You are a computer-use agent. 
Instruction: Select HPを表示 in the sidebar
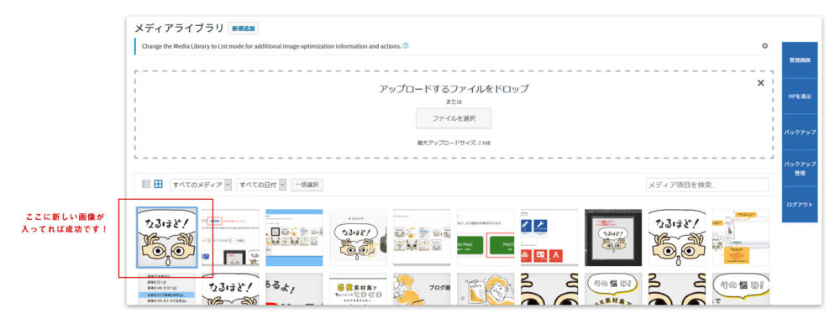800,97
